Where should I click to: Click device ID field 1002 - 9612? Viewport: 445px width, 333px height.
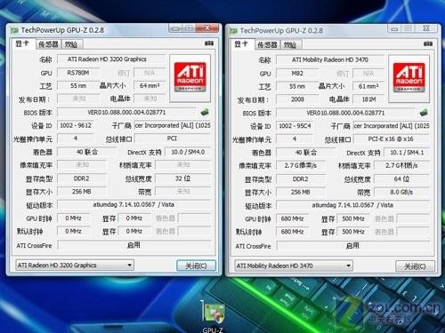76,125
